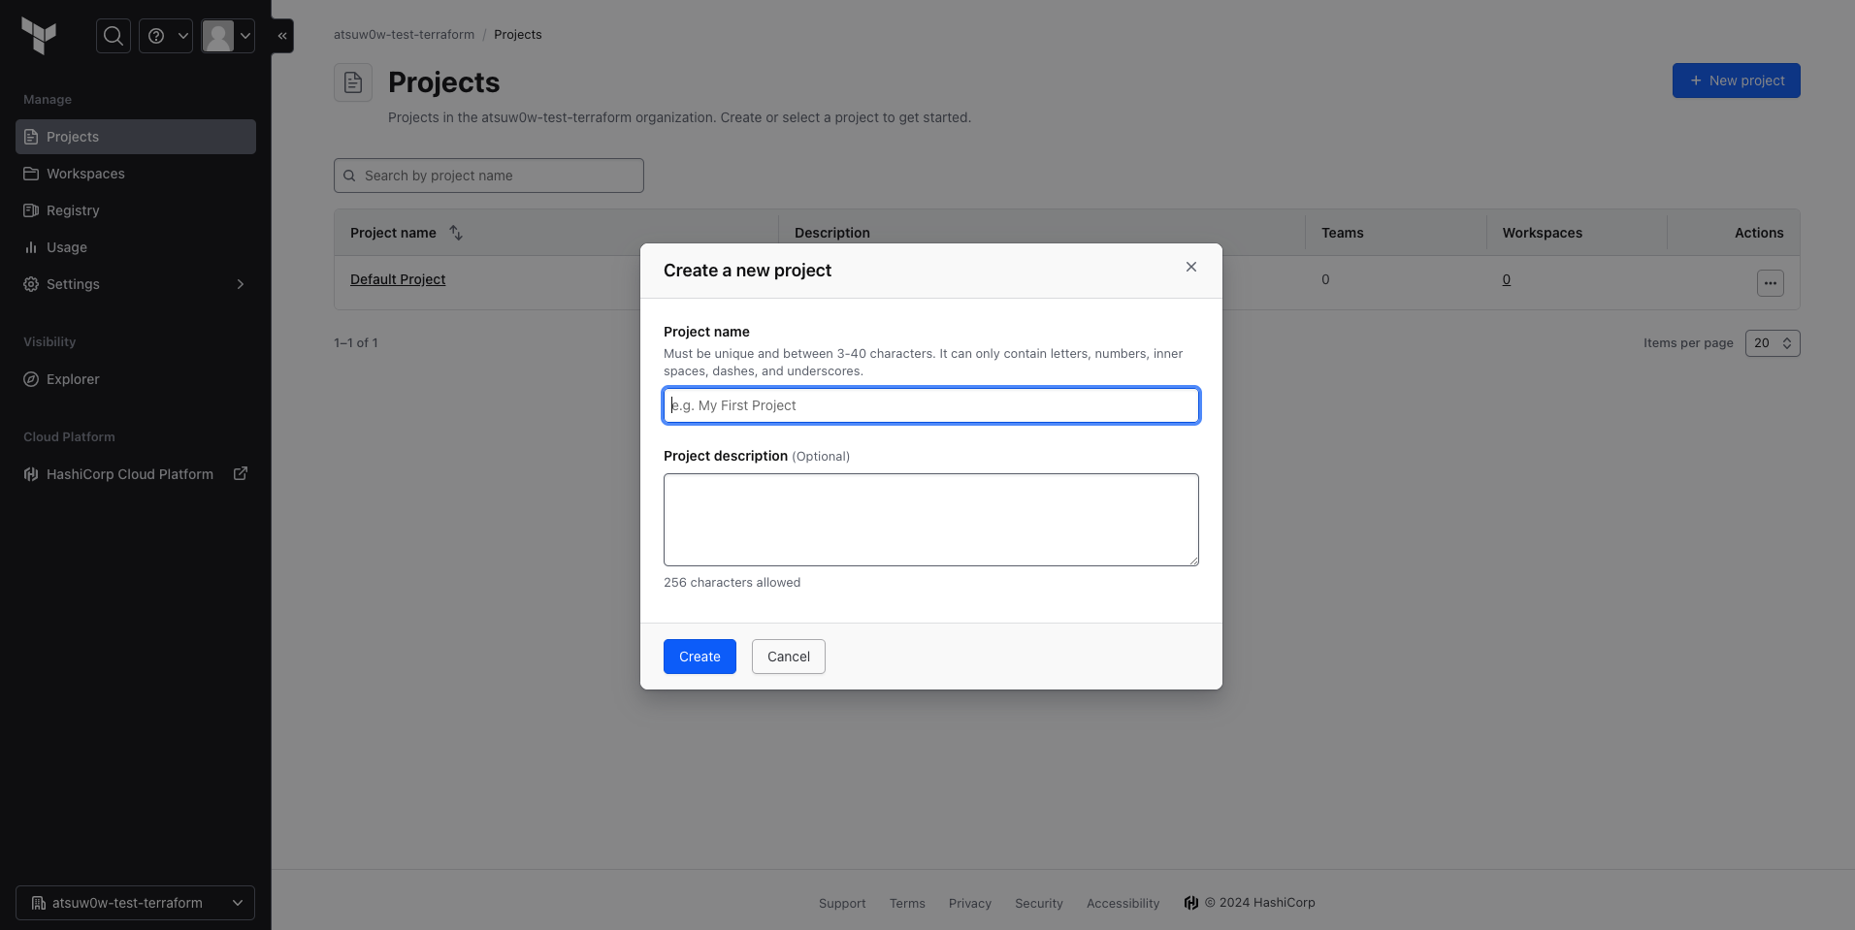Open Registry in the sidebar
This screenshot has width=1855, height=930.
[73, 210]
